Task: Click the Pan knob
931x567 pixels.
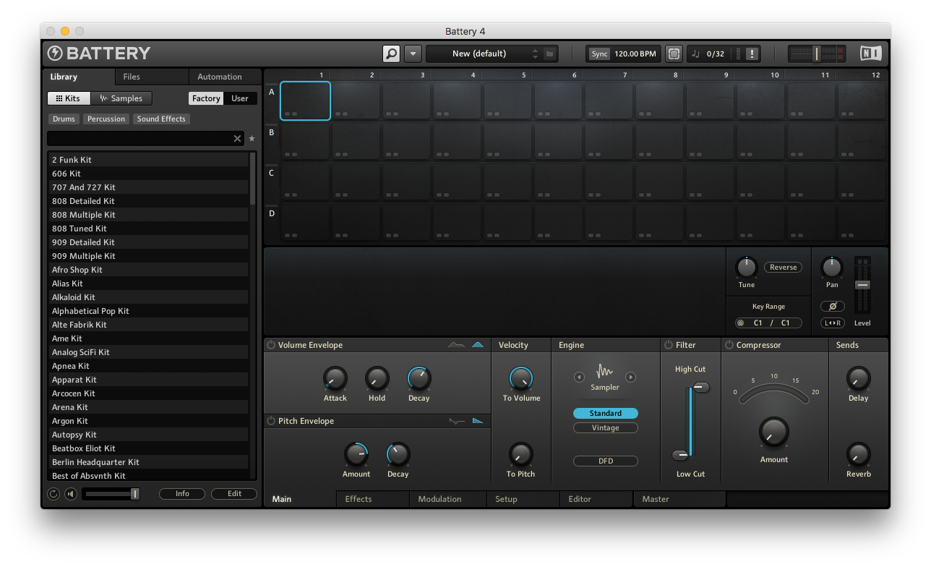Action: (832, 268)
